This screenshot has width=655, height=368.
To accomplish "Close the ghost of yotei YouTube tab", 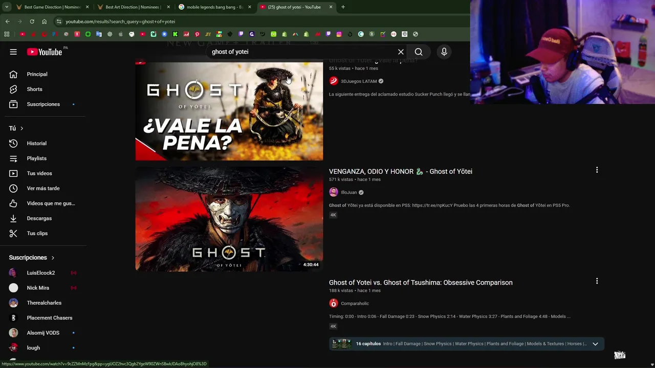I will (331, 7).
